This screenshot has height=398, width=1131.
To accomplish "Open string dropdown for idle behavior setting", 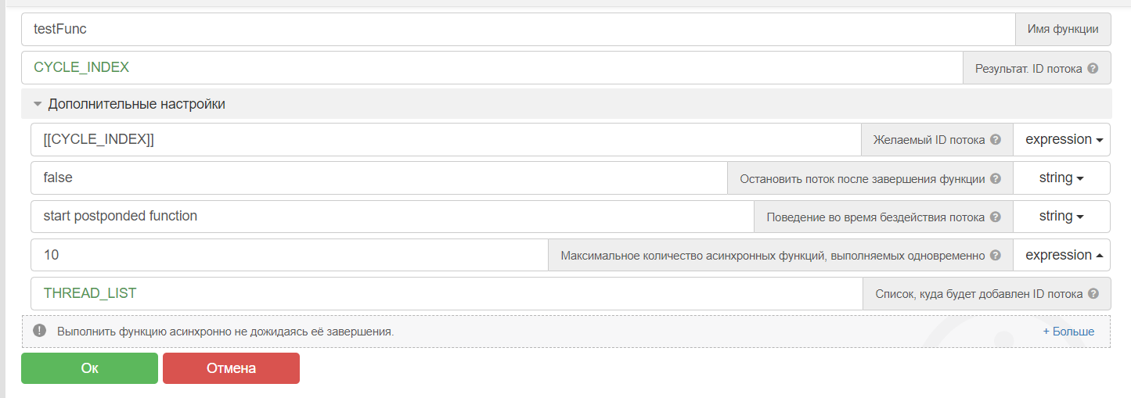I will 1061,217.
